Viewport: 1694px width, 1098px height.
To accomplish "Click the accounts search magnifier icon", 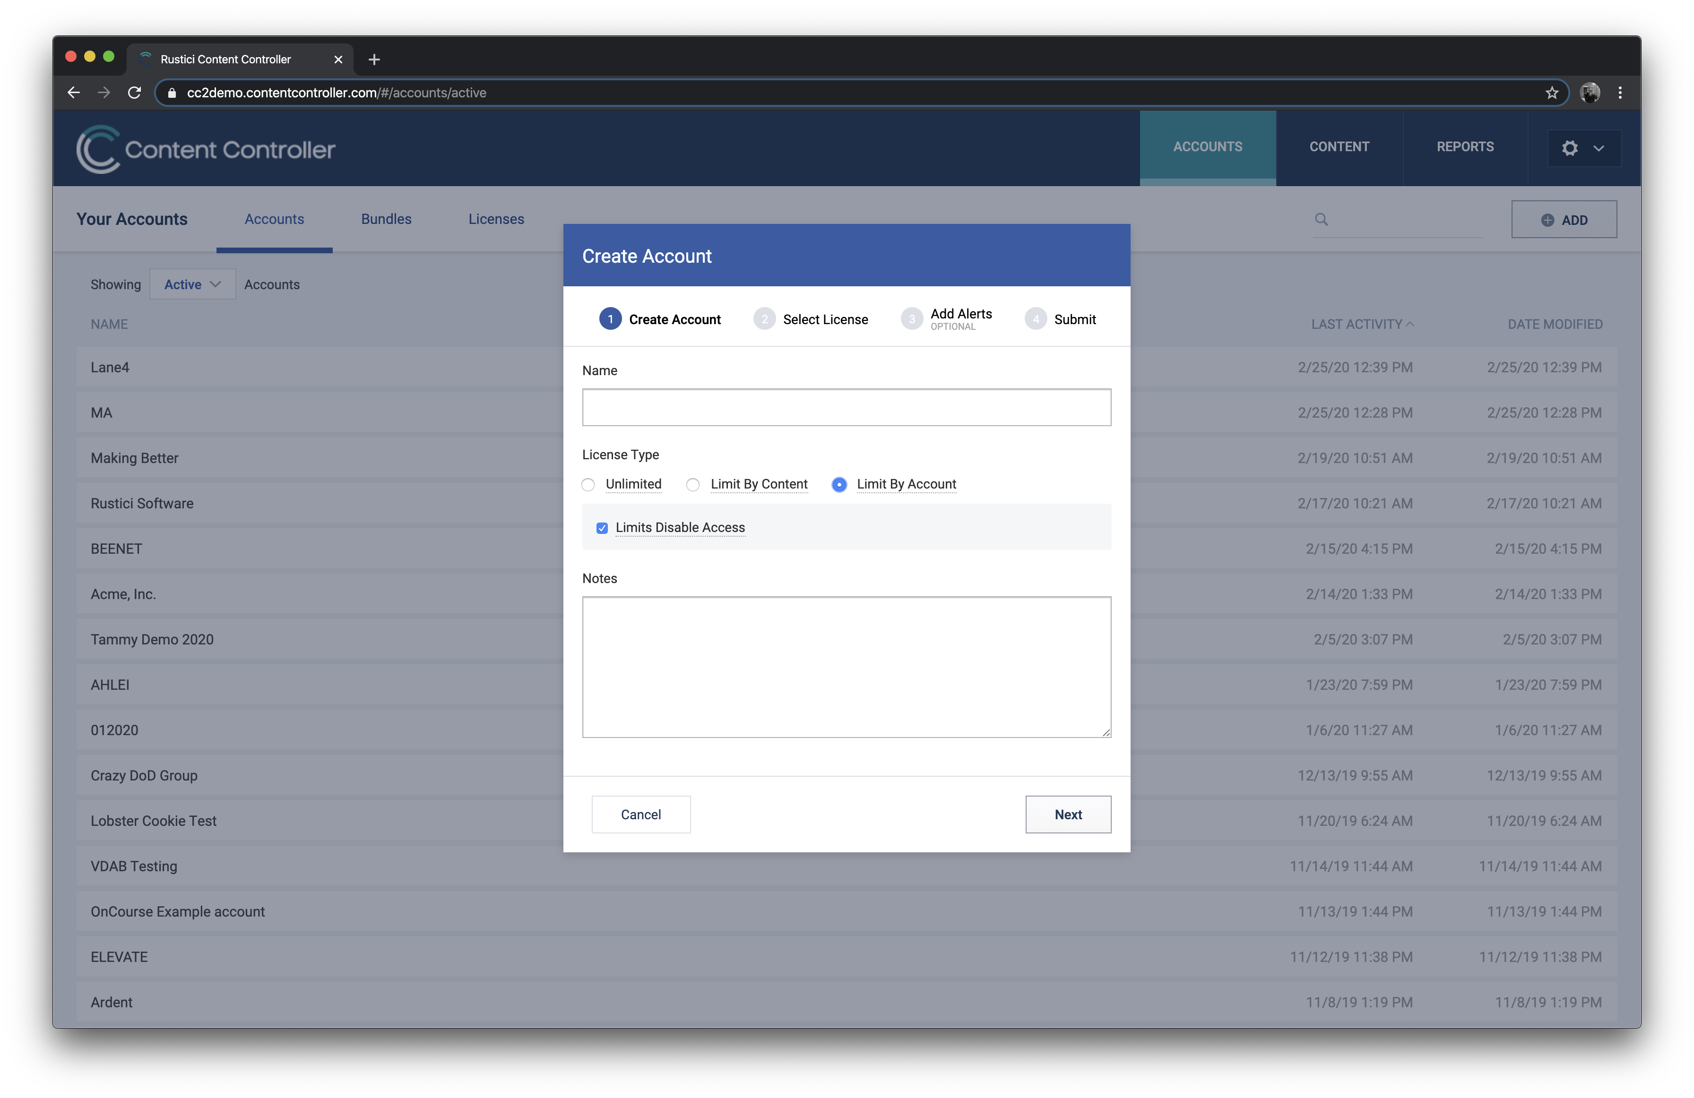I will pyautogui.click(x=1321, y=219).
